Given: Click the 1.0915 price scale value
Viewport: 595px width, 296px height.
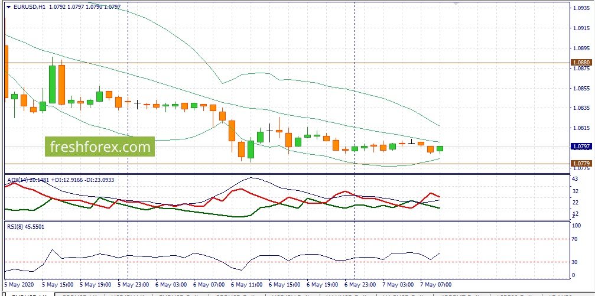Looking at the screenshot, I should coord(582,28).
